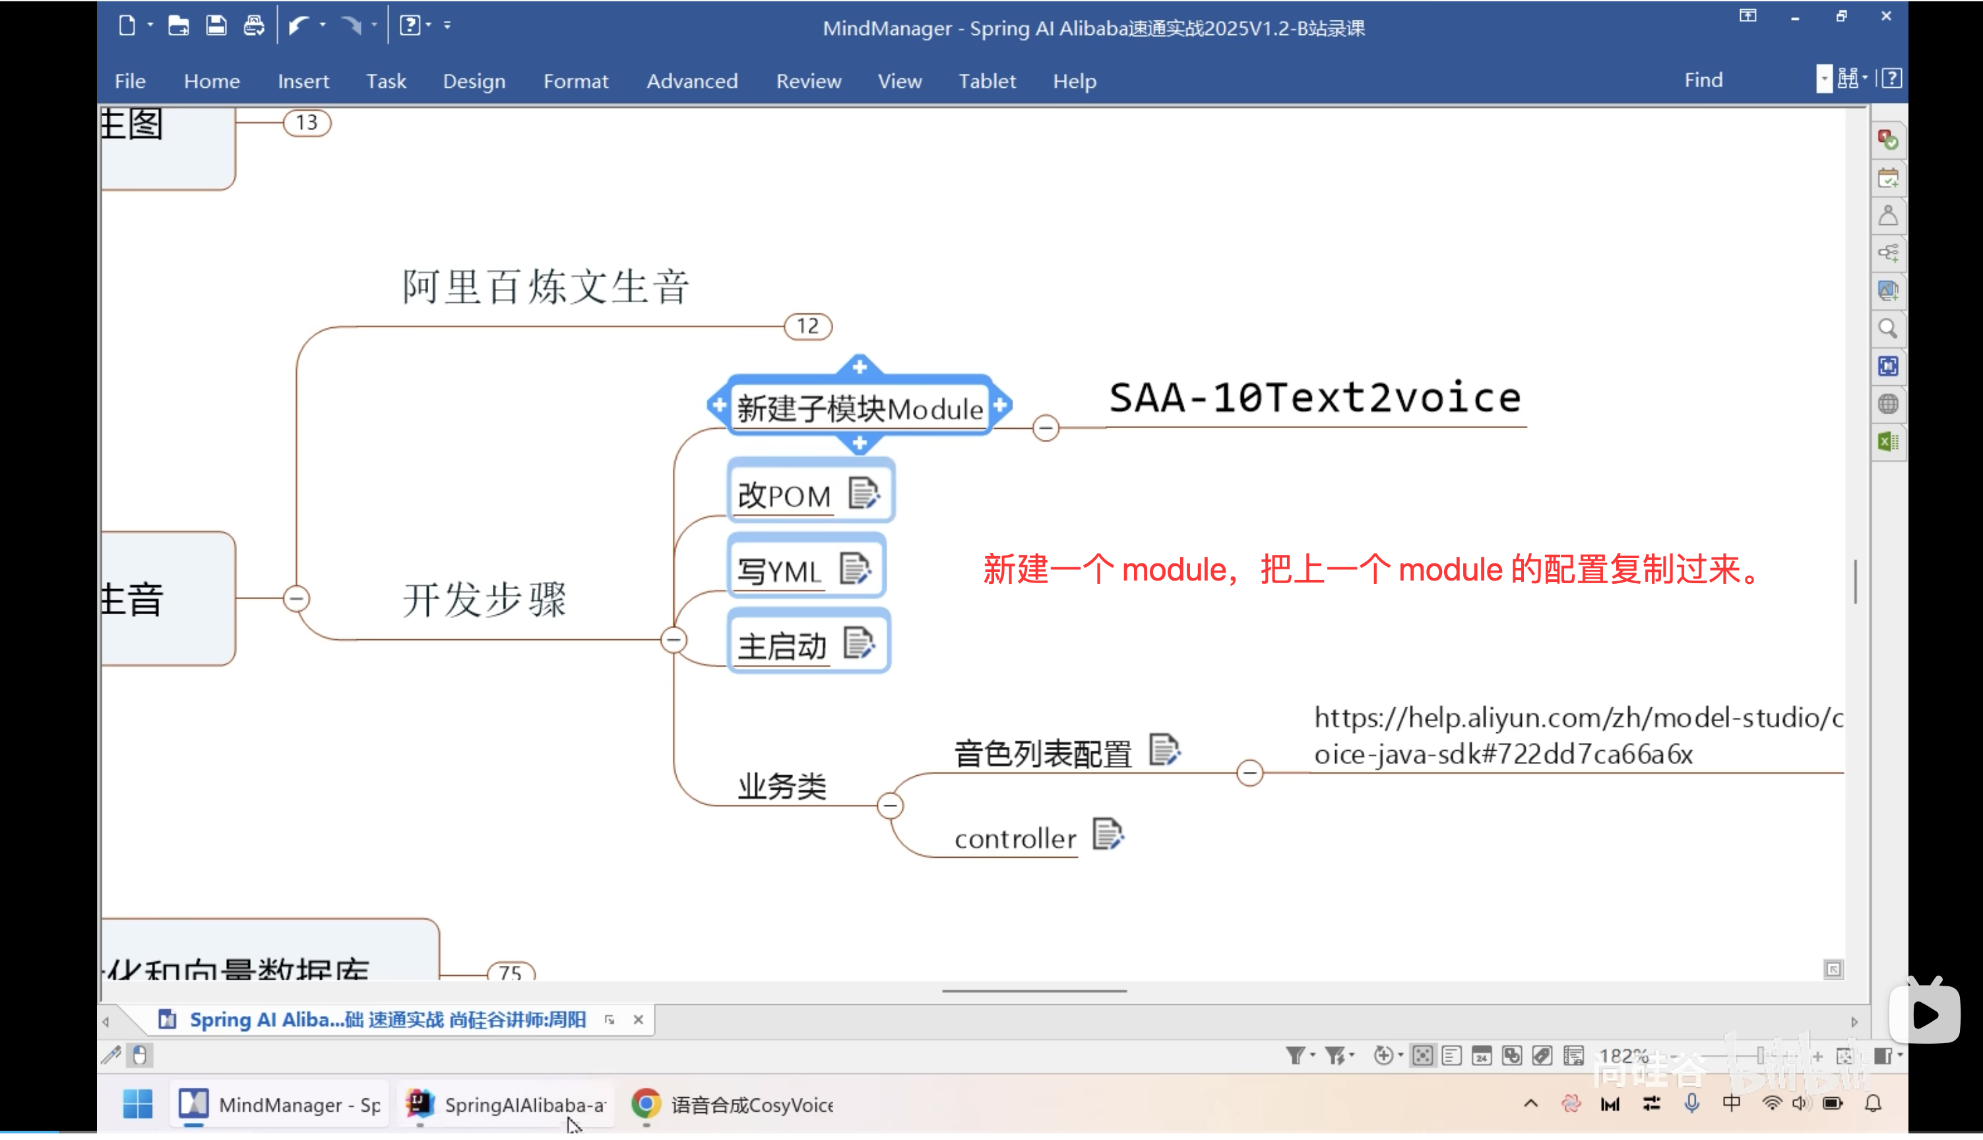
Task: Click the zoom slider handle in status bar
Action: (x=1761, y=1056)
